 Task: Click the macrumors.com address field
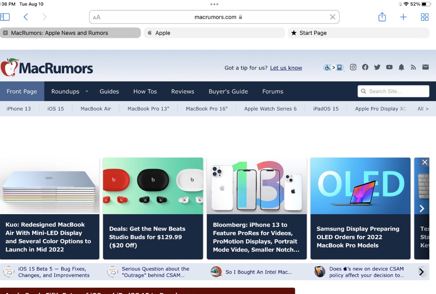pos(215,17)
